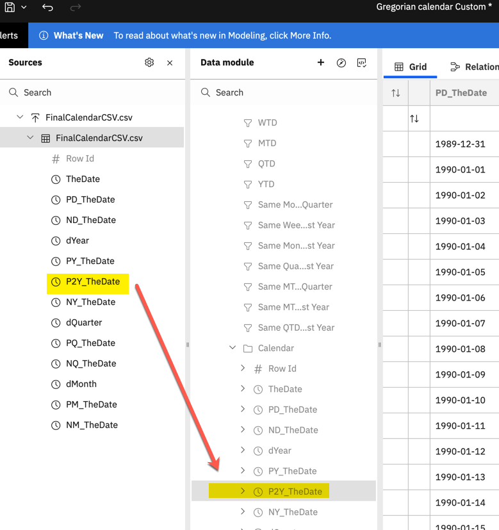Select dMonth in Sources panel

click(x=81, y=385)
